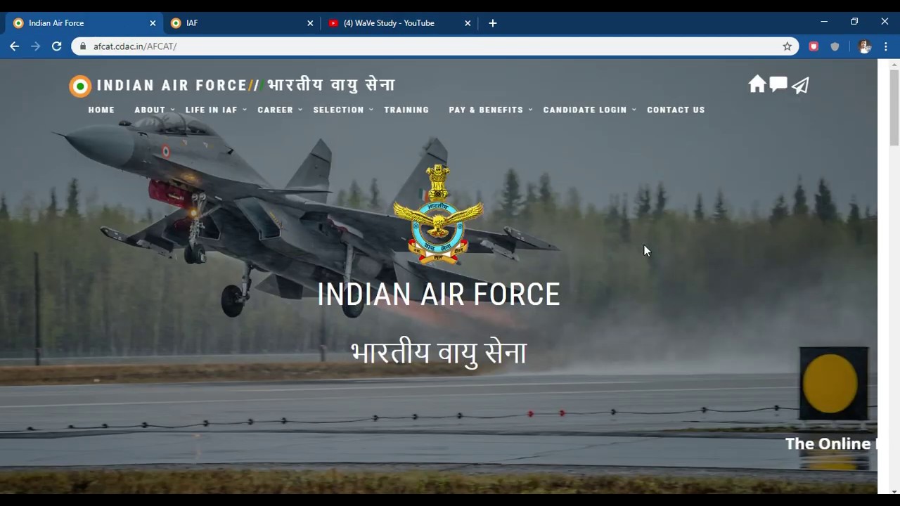Click the large INDIAN AIR FORCE heading
This screenshot has height=506, width=900.
pyautogui.click(x=438, y=294)
